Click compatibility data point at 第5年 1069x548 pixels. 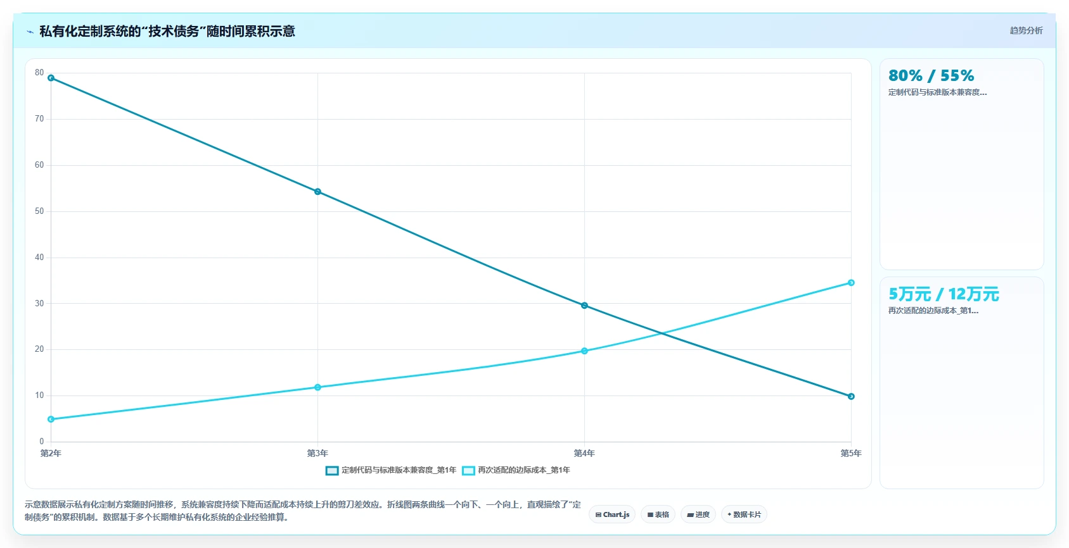[x=851, y=396]
